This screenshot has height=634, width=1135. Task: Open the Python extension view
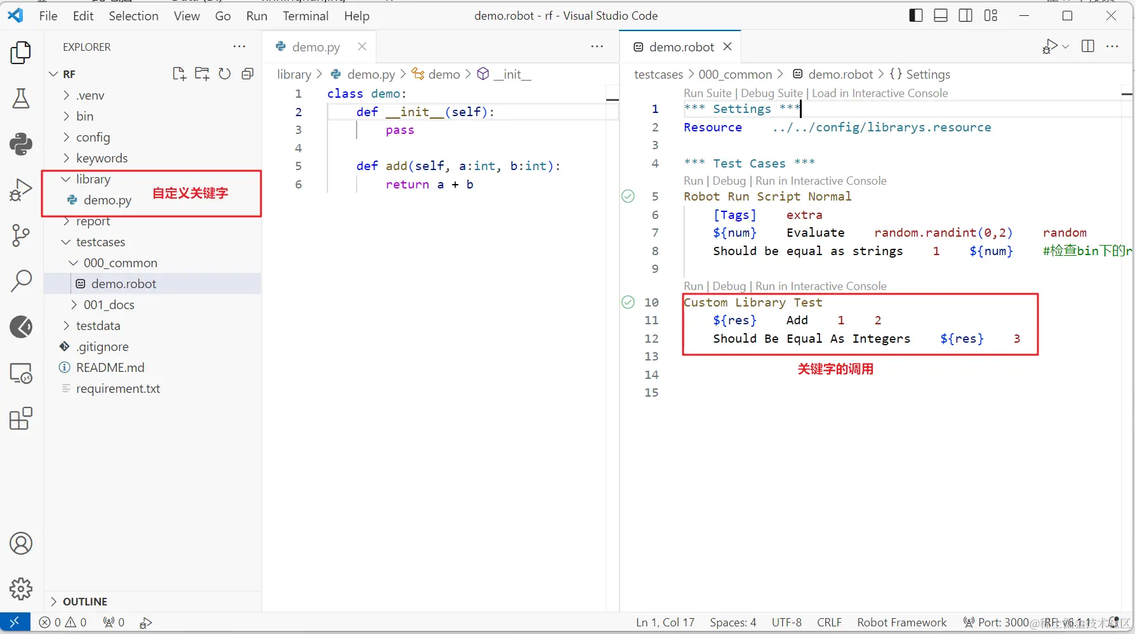[21, 144]
